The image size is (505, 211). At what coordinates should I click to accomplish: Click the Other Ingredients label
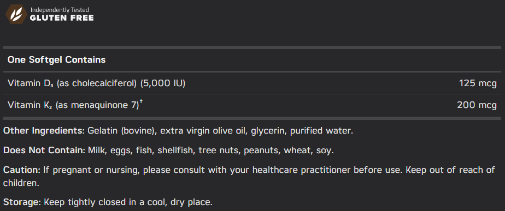[44, 131]
